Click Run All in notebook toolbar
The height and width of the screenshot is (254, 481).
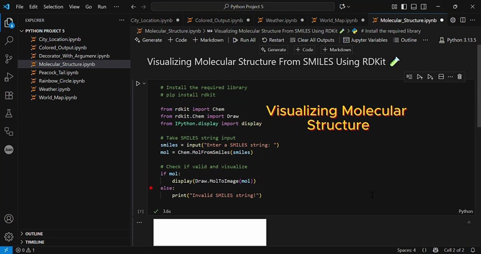(x=244, y=40)
